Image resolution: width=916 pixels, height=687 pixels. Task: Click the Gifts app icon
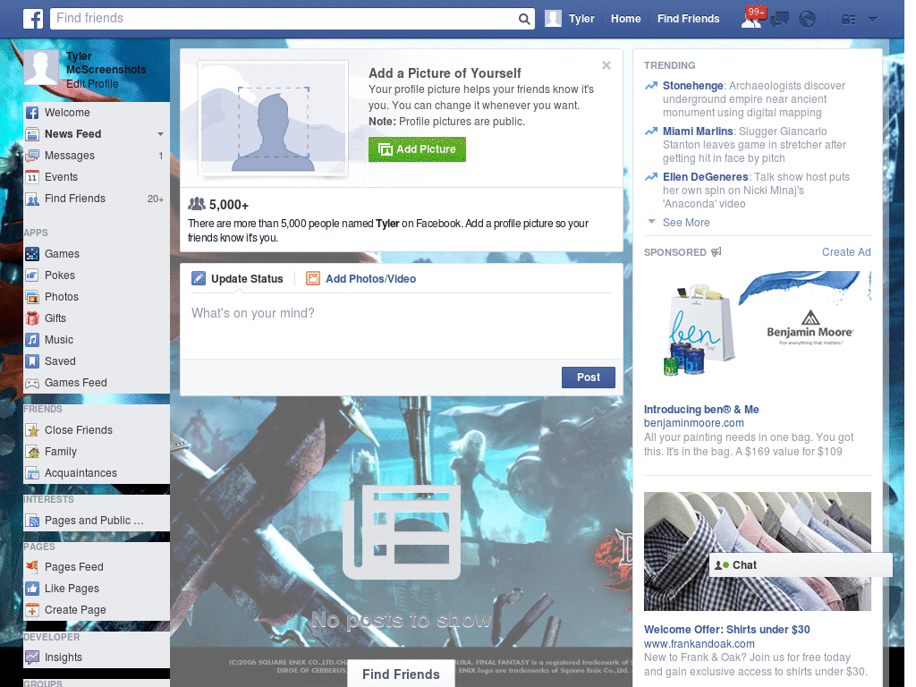[32, 318]
